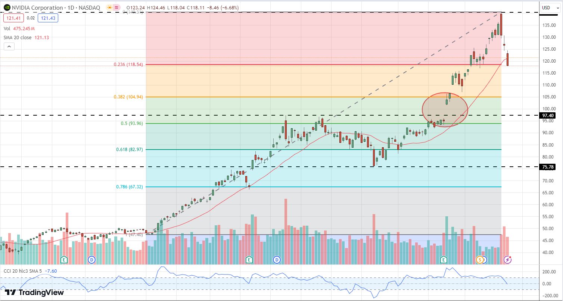This screenshot has height=301, width=563.
Task: Click the purple lightning news marker
Action: (x=507, y=259)
